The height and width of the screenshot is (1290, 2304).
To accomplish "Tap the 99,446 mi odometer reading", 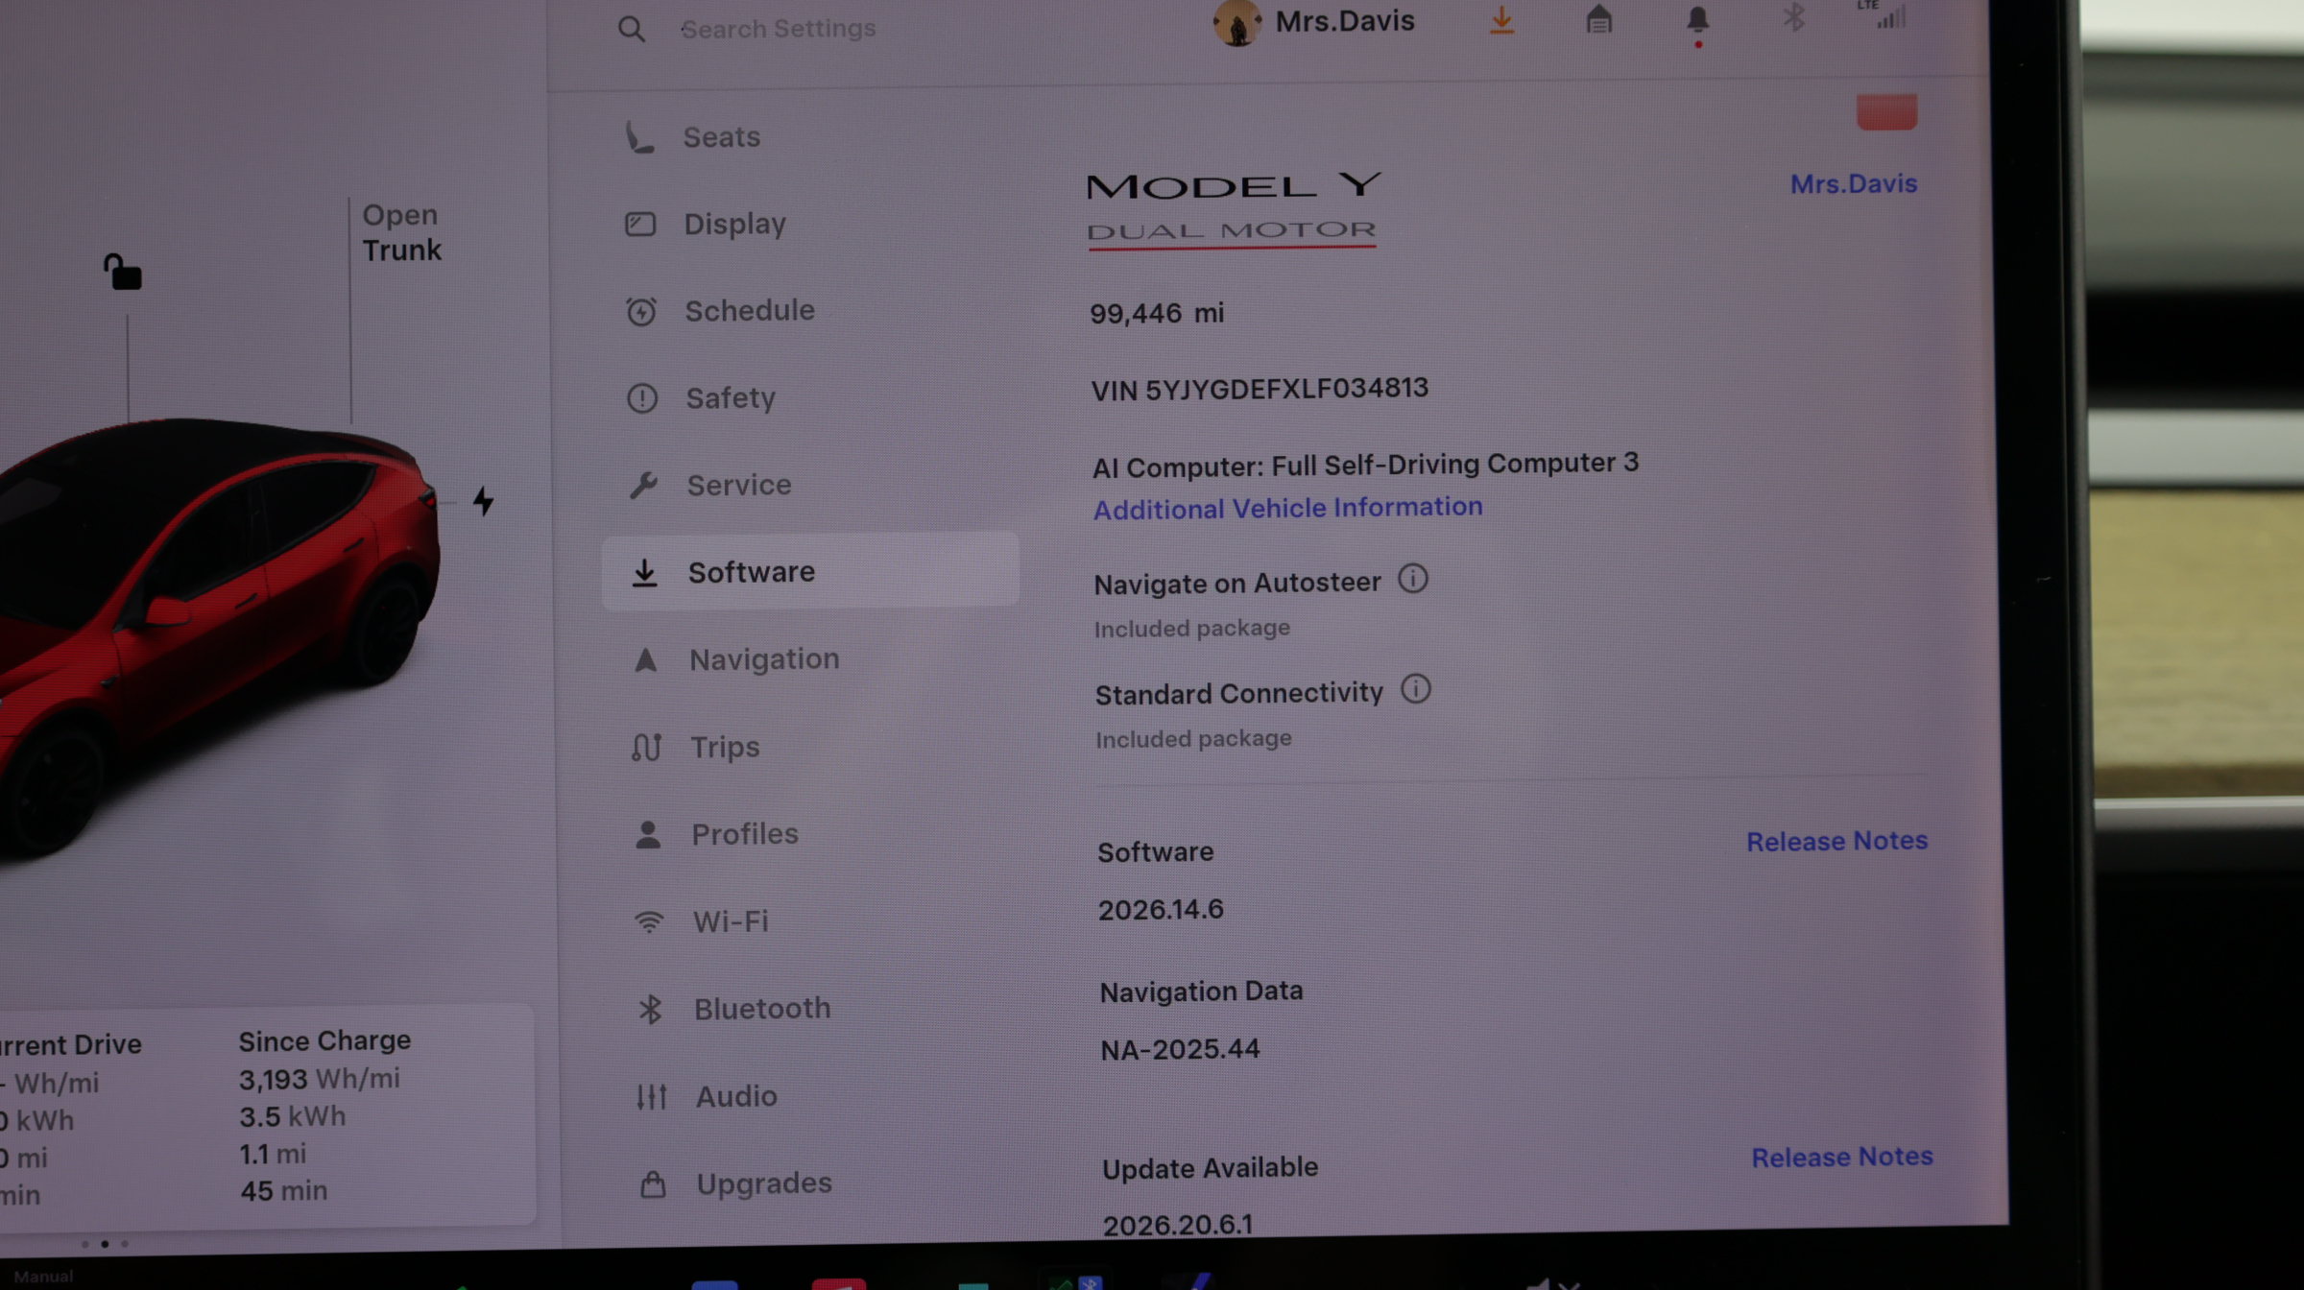I will pos(1157,313).
